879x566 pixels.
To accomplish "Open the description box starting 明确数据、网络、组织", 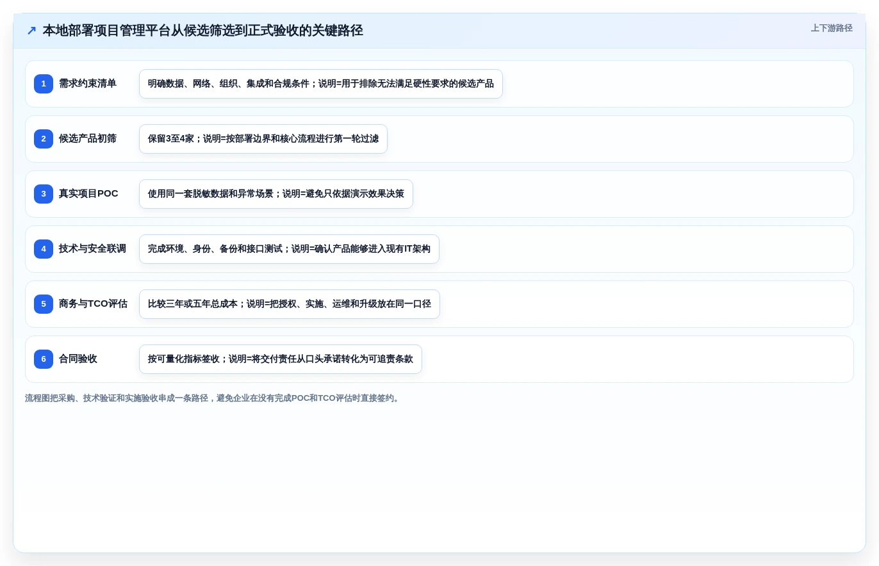I will click(x=321, y=84).
